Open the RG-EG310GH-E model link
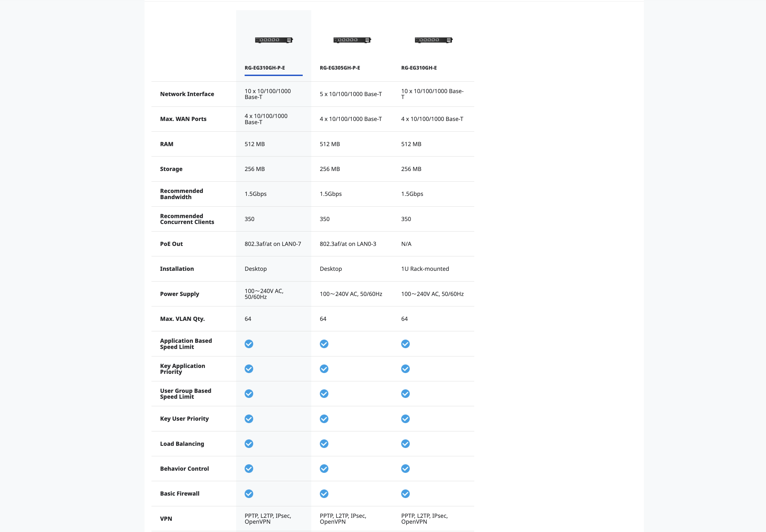Screen dimensions: 766x532 (x=419, y=68)
